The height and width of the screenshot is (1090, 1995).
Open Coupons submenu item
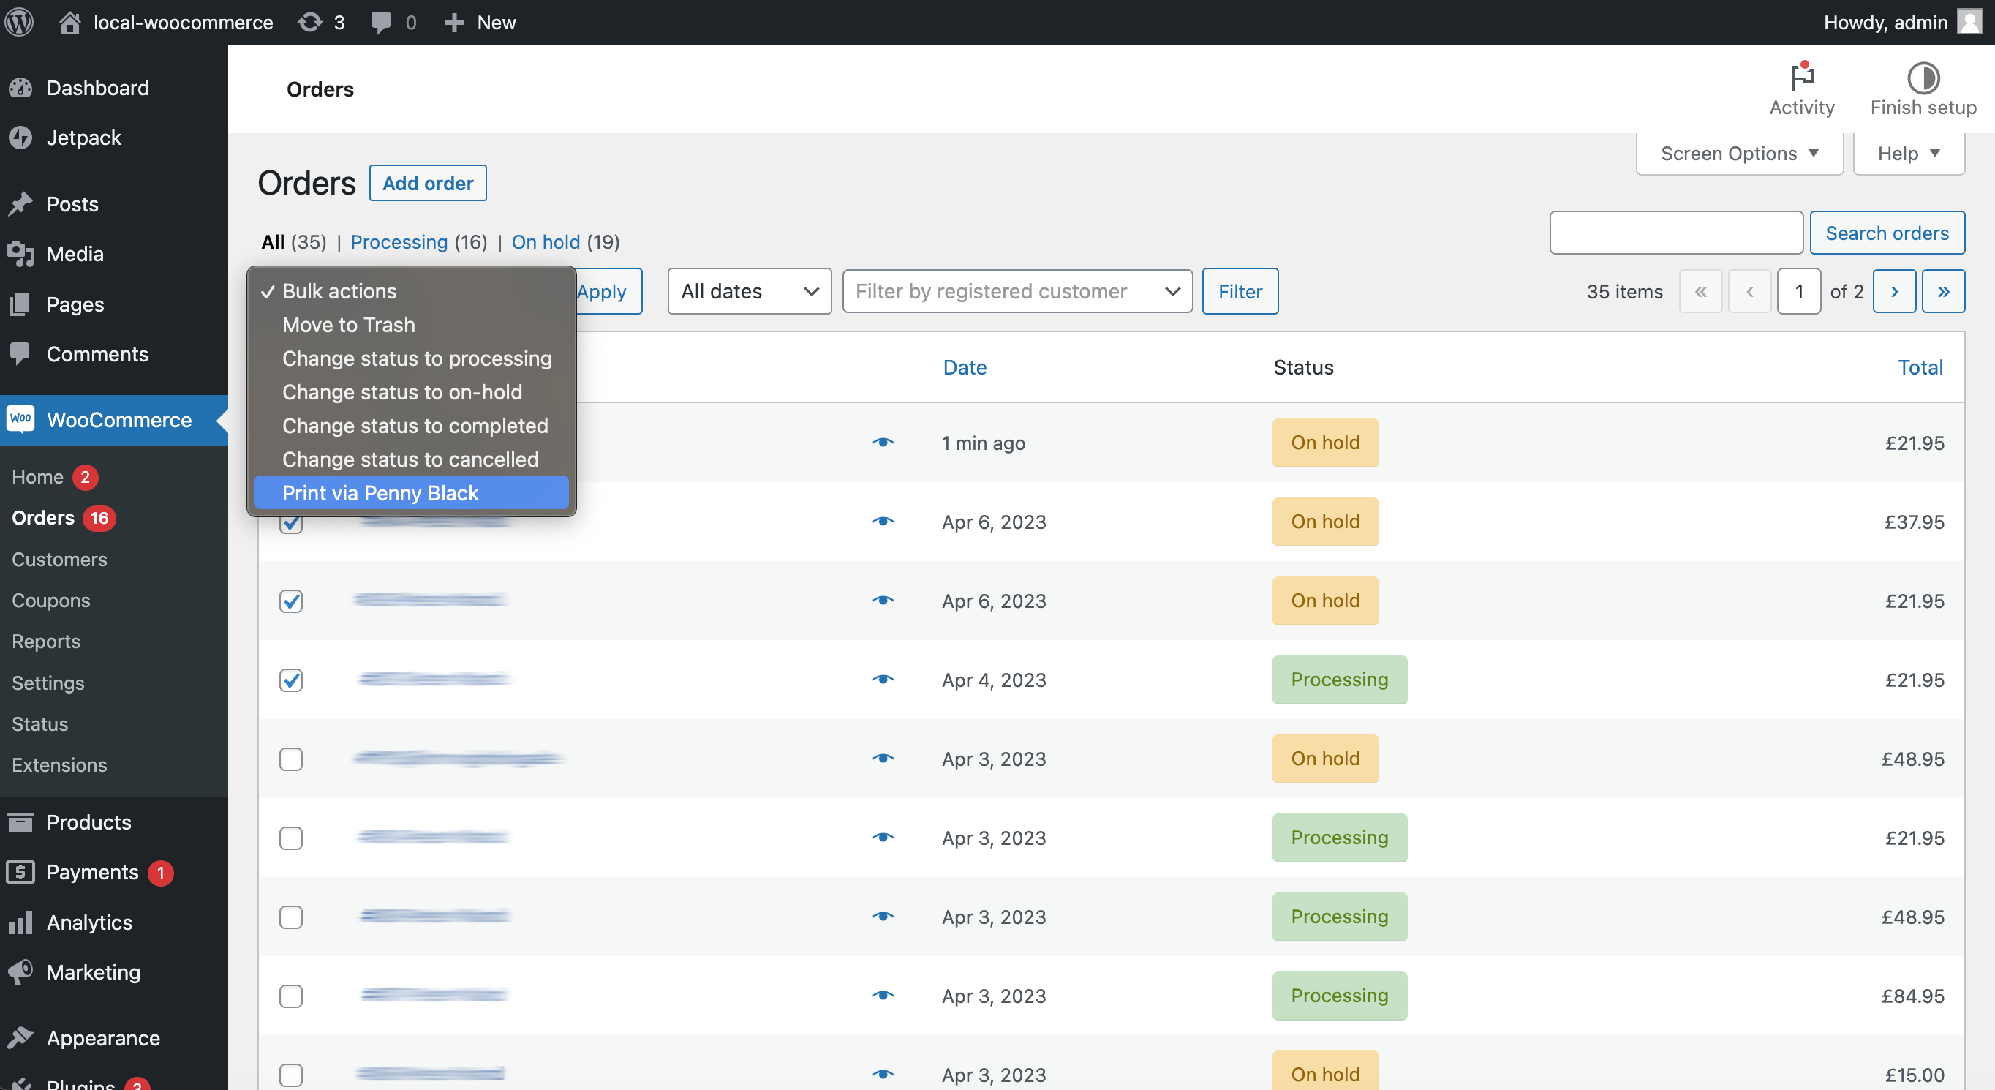tap(51, 600)
